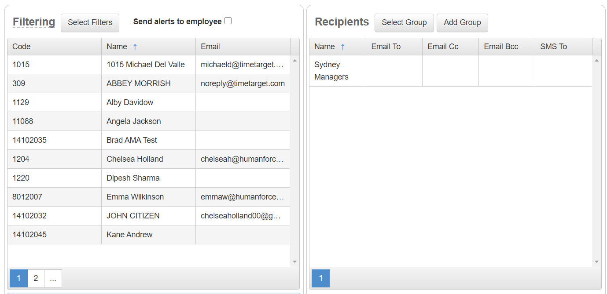Select the Alby Davidow row
Image resolution: width=607 pixels, height=294 pixels.
(x=148, y=102)
